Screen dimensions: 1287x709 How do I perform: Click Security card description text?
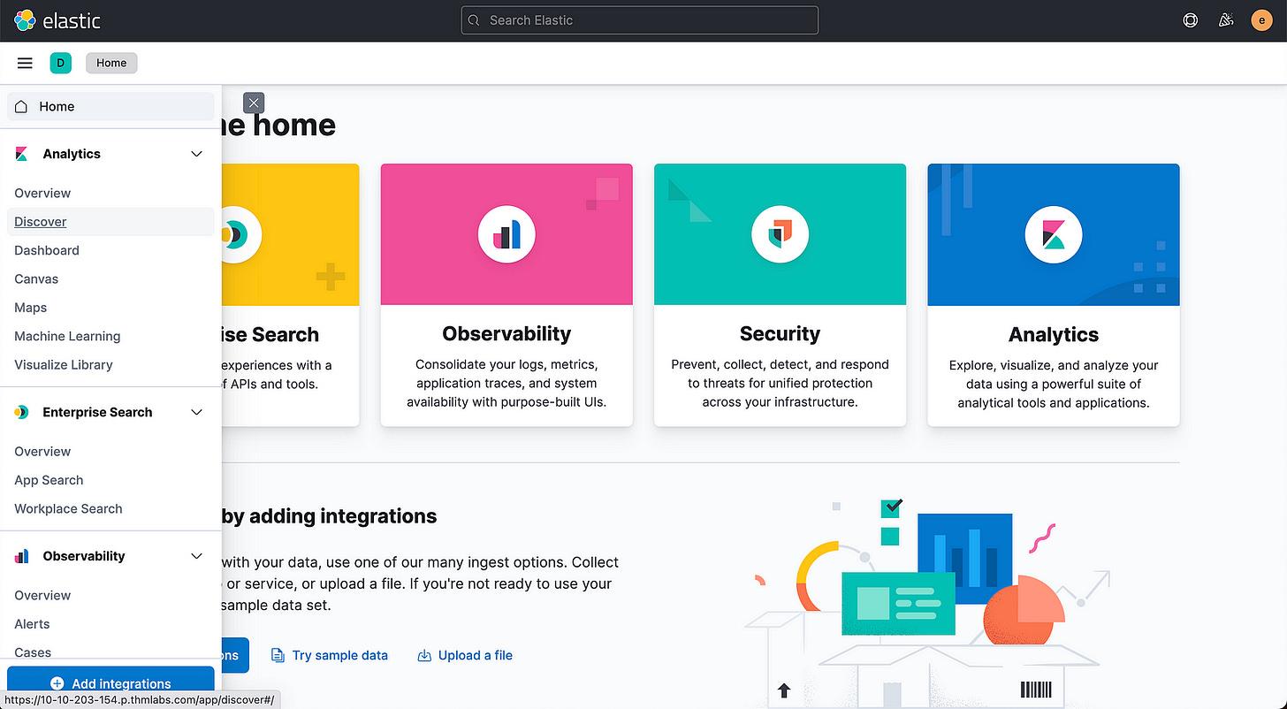pos(780,383)
